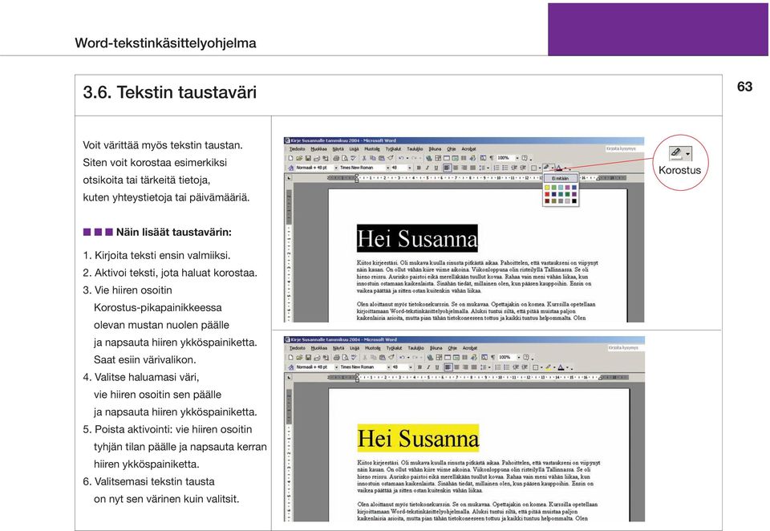
Task: Open the Normaali + 48 pt style dropdown, upper window
Action: click(336, 168)
